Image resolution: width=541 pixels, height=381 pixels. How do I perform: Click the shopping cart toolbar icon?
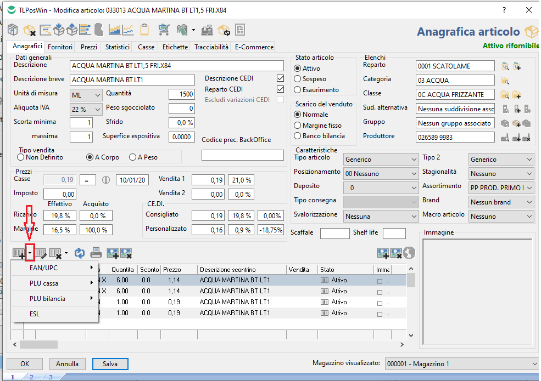[164, 30]
